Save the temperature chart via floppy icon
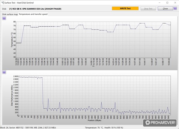This screenshot has height=129, width=179. click(4, 18)
